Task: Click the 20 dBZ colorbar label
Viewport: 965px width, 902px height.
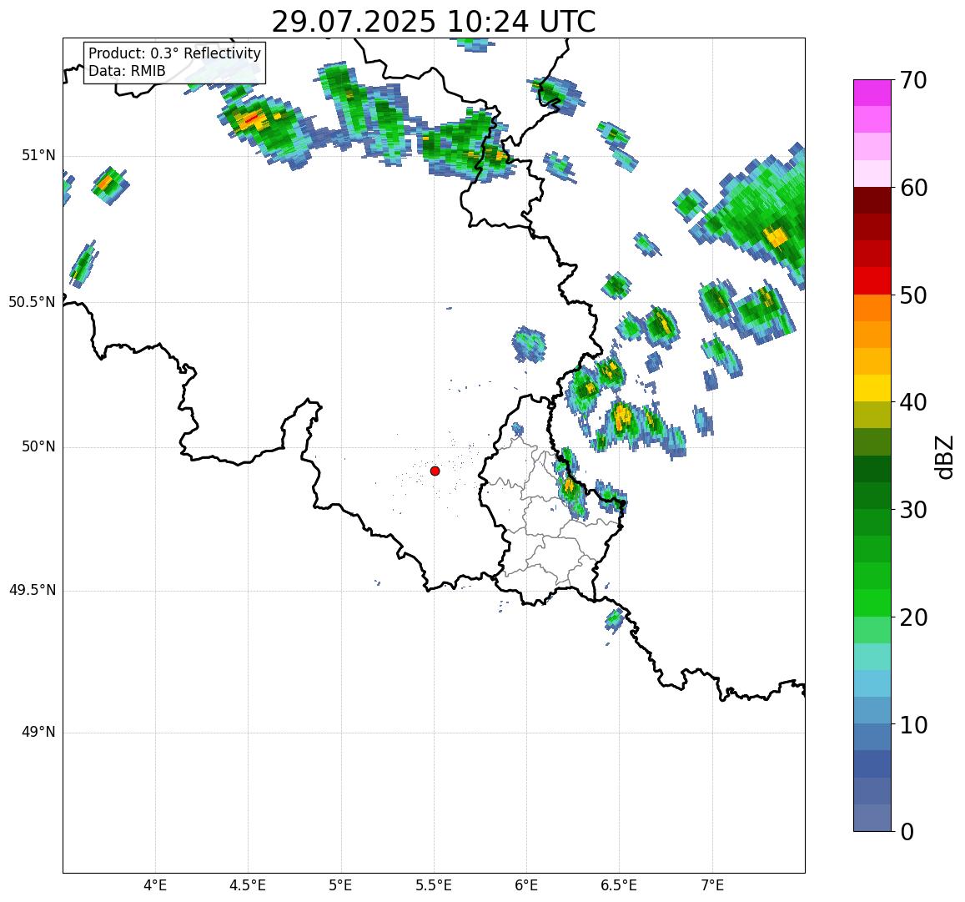Action: (914, 617)
